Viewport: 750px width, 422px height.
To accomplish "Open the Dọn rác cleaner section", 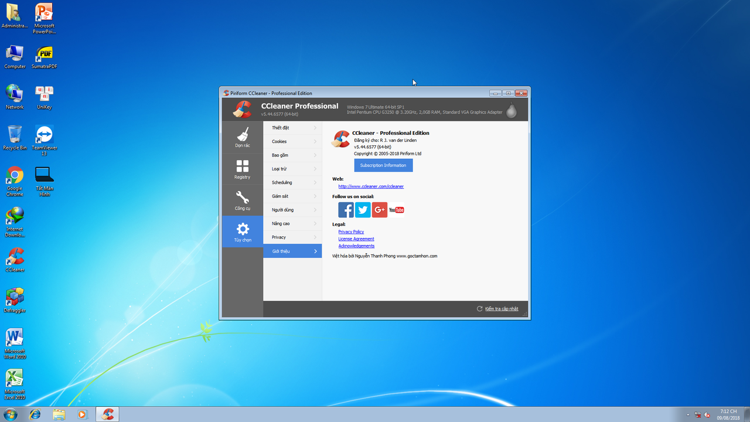I will click(x=243, y=138).
